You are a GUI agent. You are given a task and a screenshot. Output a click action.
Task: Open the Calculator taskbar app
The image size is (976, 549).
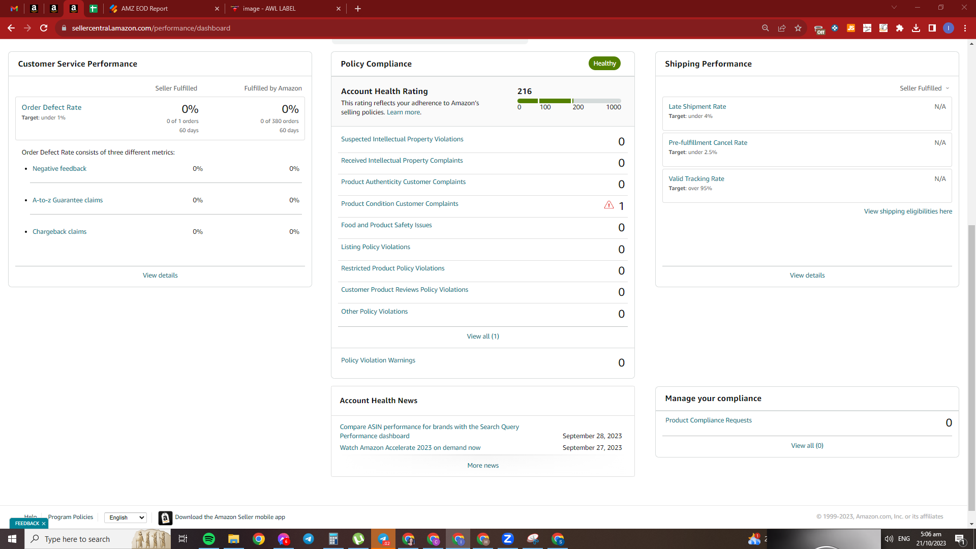click(333, 539)
